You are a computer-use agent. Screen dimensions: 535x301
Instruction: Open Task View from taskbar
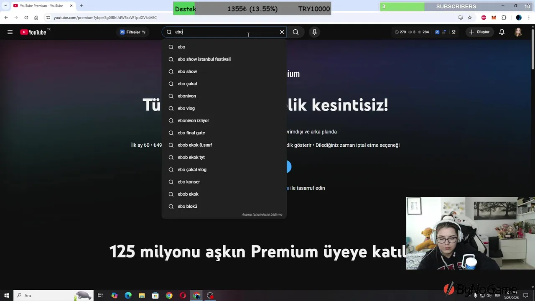click(100, 296)
